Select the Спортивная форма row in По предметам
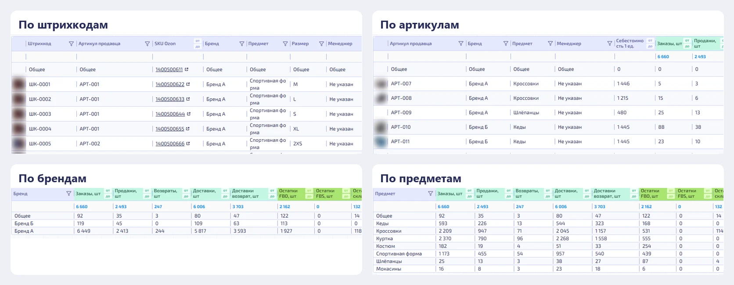Image resolution: width=734 pixels, height=285 pixels. pos(548,254)
